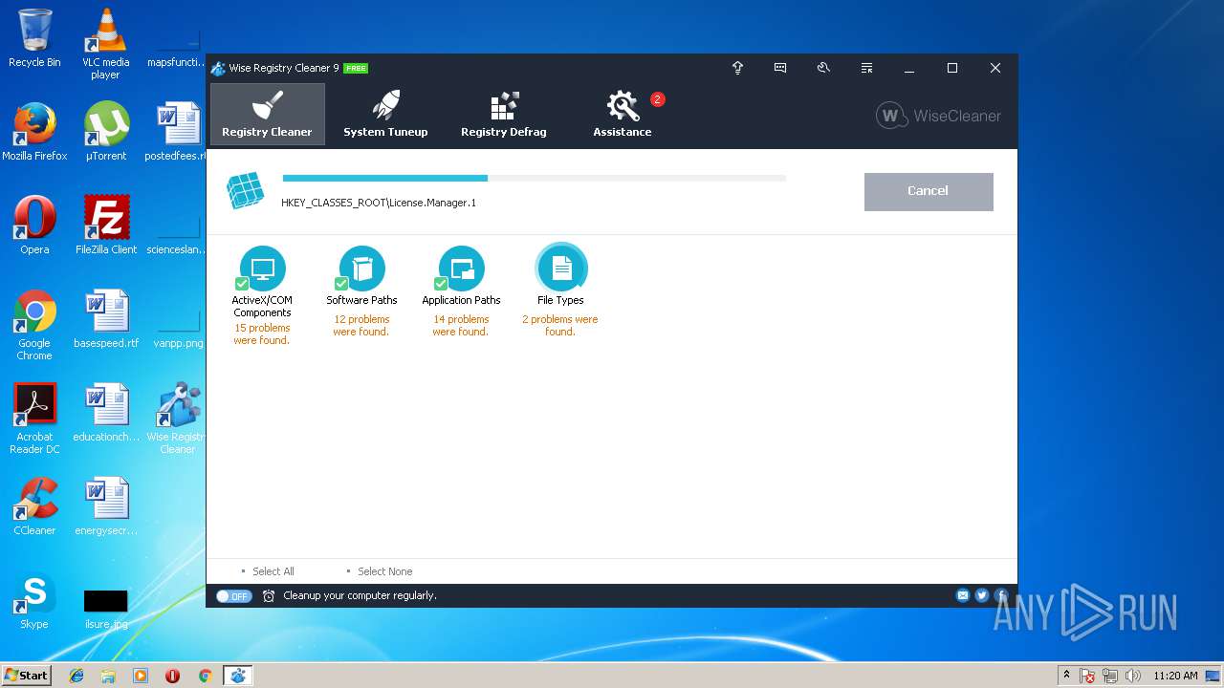
Task: Click the taskbar clock 11:20 AM
Action: point(1175,676)
